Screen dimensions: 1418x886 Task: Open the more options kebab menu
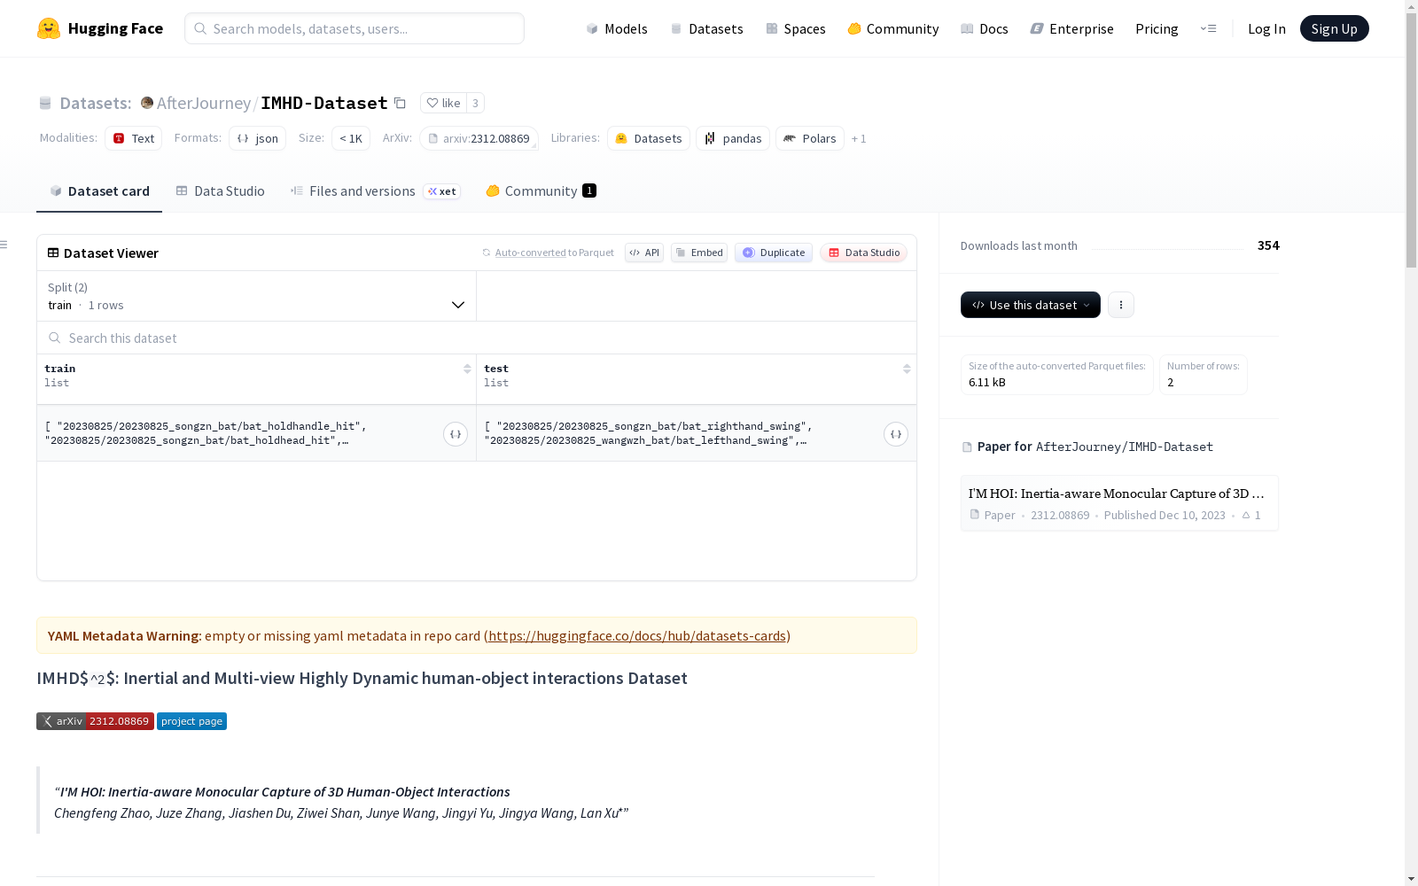click(x=1121, y=305)
